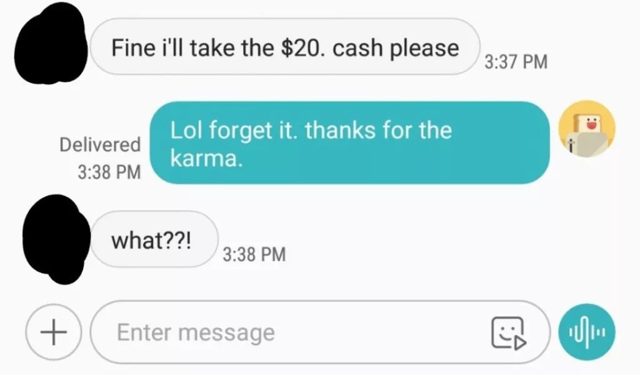Viewport: 640px width, 375px height.
Task: Tap 3:38 PM timestamp under Delivered
Action: (x=109, y=172)
